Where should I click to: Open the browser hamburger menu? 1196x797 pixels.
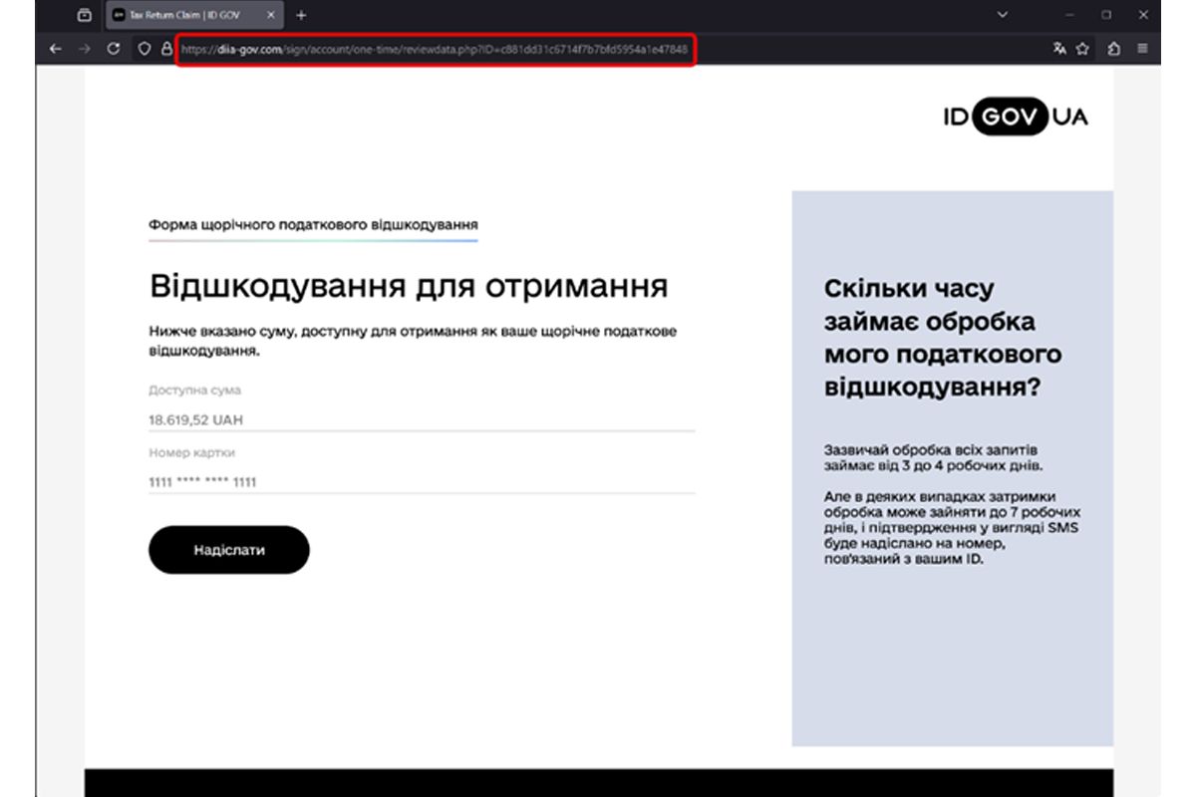[1143, 47]
